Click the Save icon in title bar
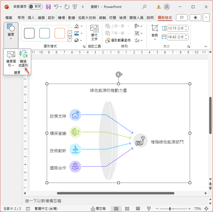Image resolution: width=213 pixels, height=212 pixels. pyautogui.click(x=48, y=7)
